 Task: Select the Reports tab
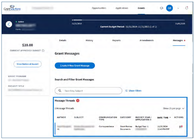pos(116,40)
